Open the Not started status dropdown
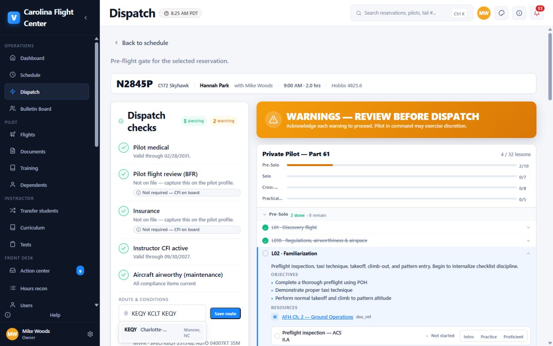Screen dimensions: 553x346 click(440, 336)
